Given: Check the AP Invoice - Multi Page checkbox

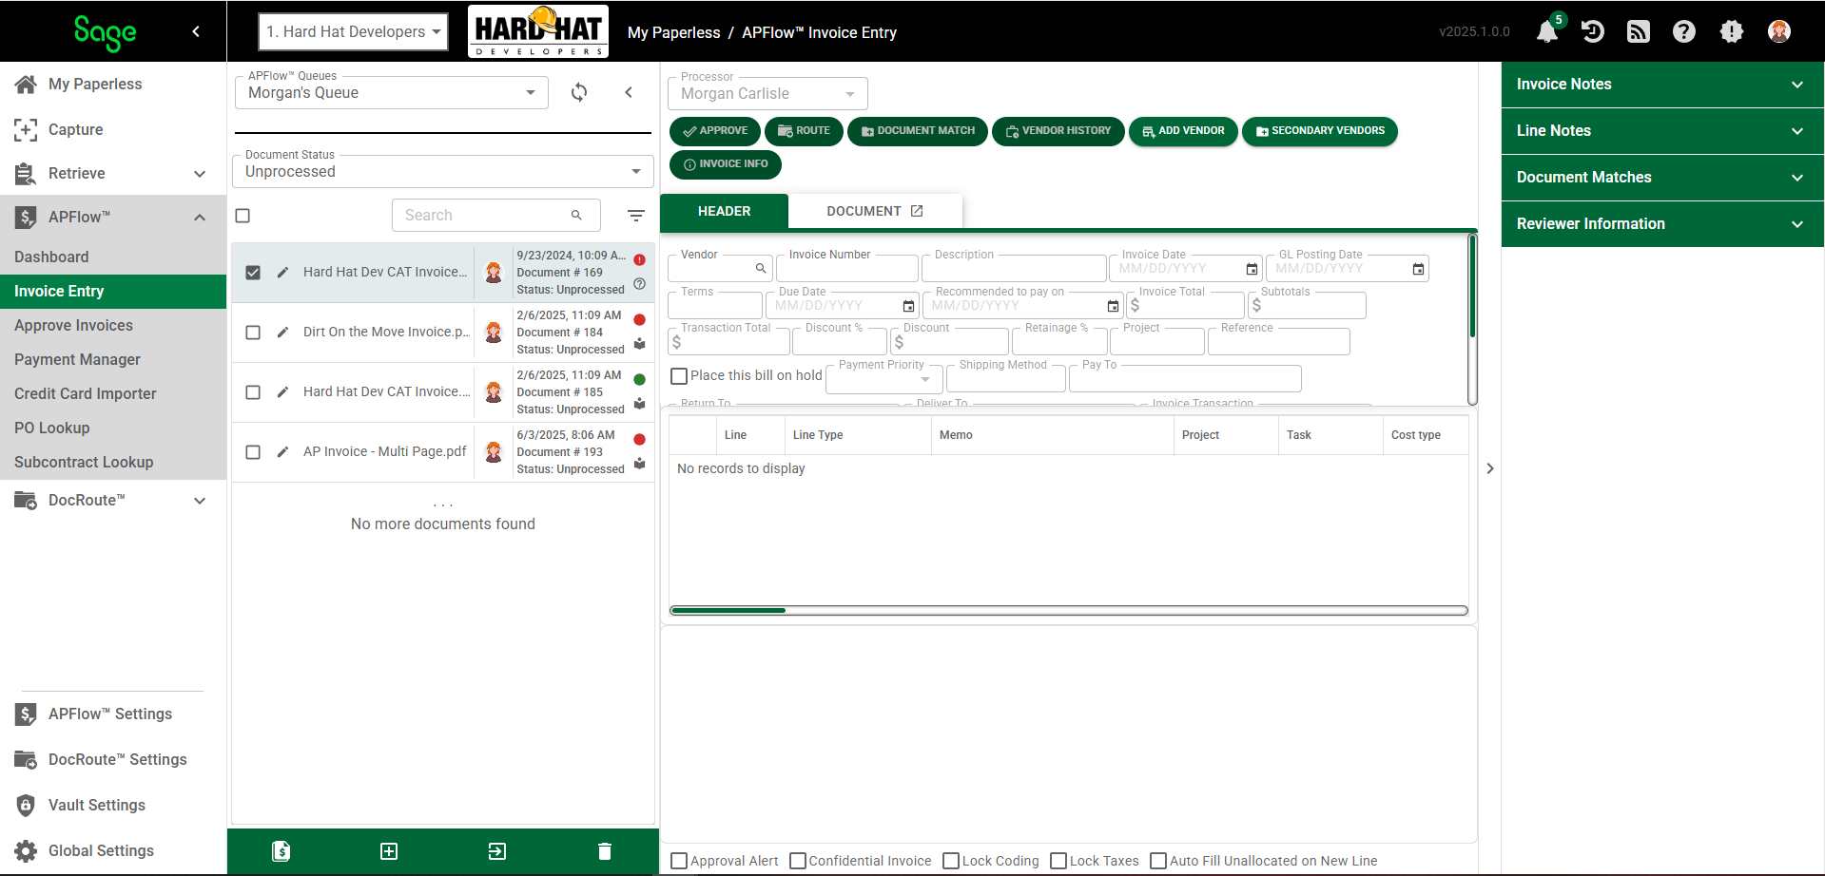Looking at the screenshot, I should [x=253, y=452].
